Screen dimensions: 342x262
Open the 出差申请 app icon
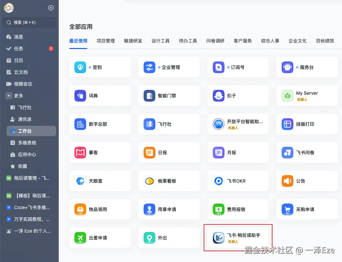coord(80,238)
